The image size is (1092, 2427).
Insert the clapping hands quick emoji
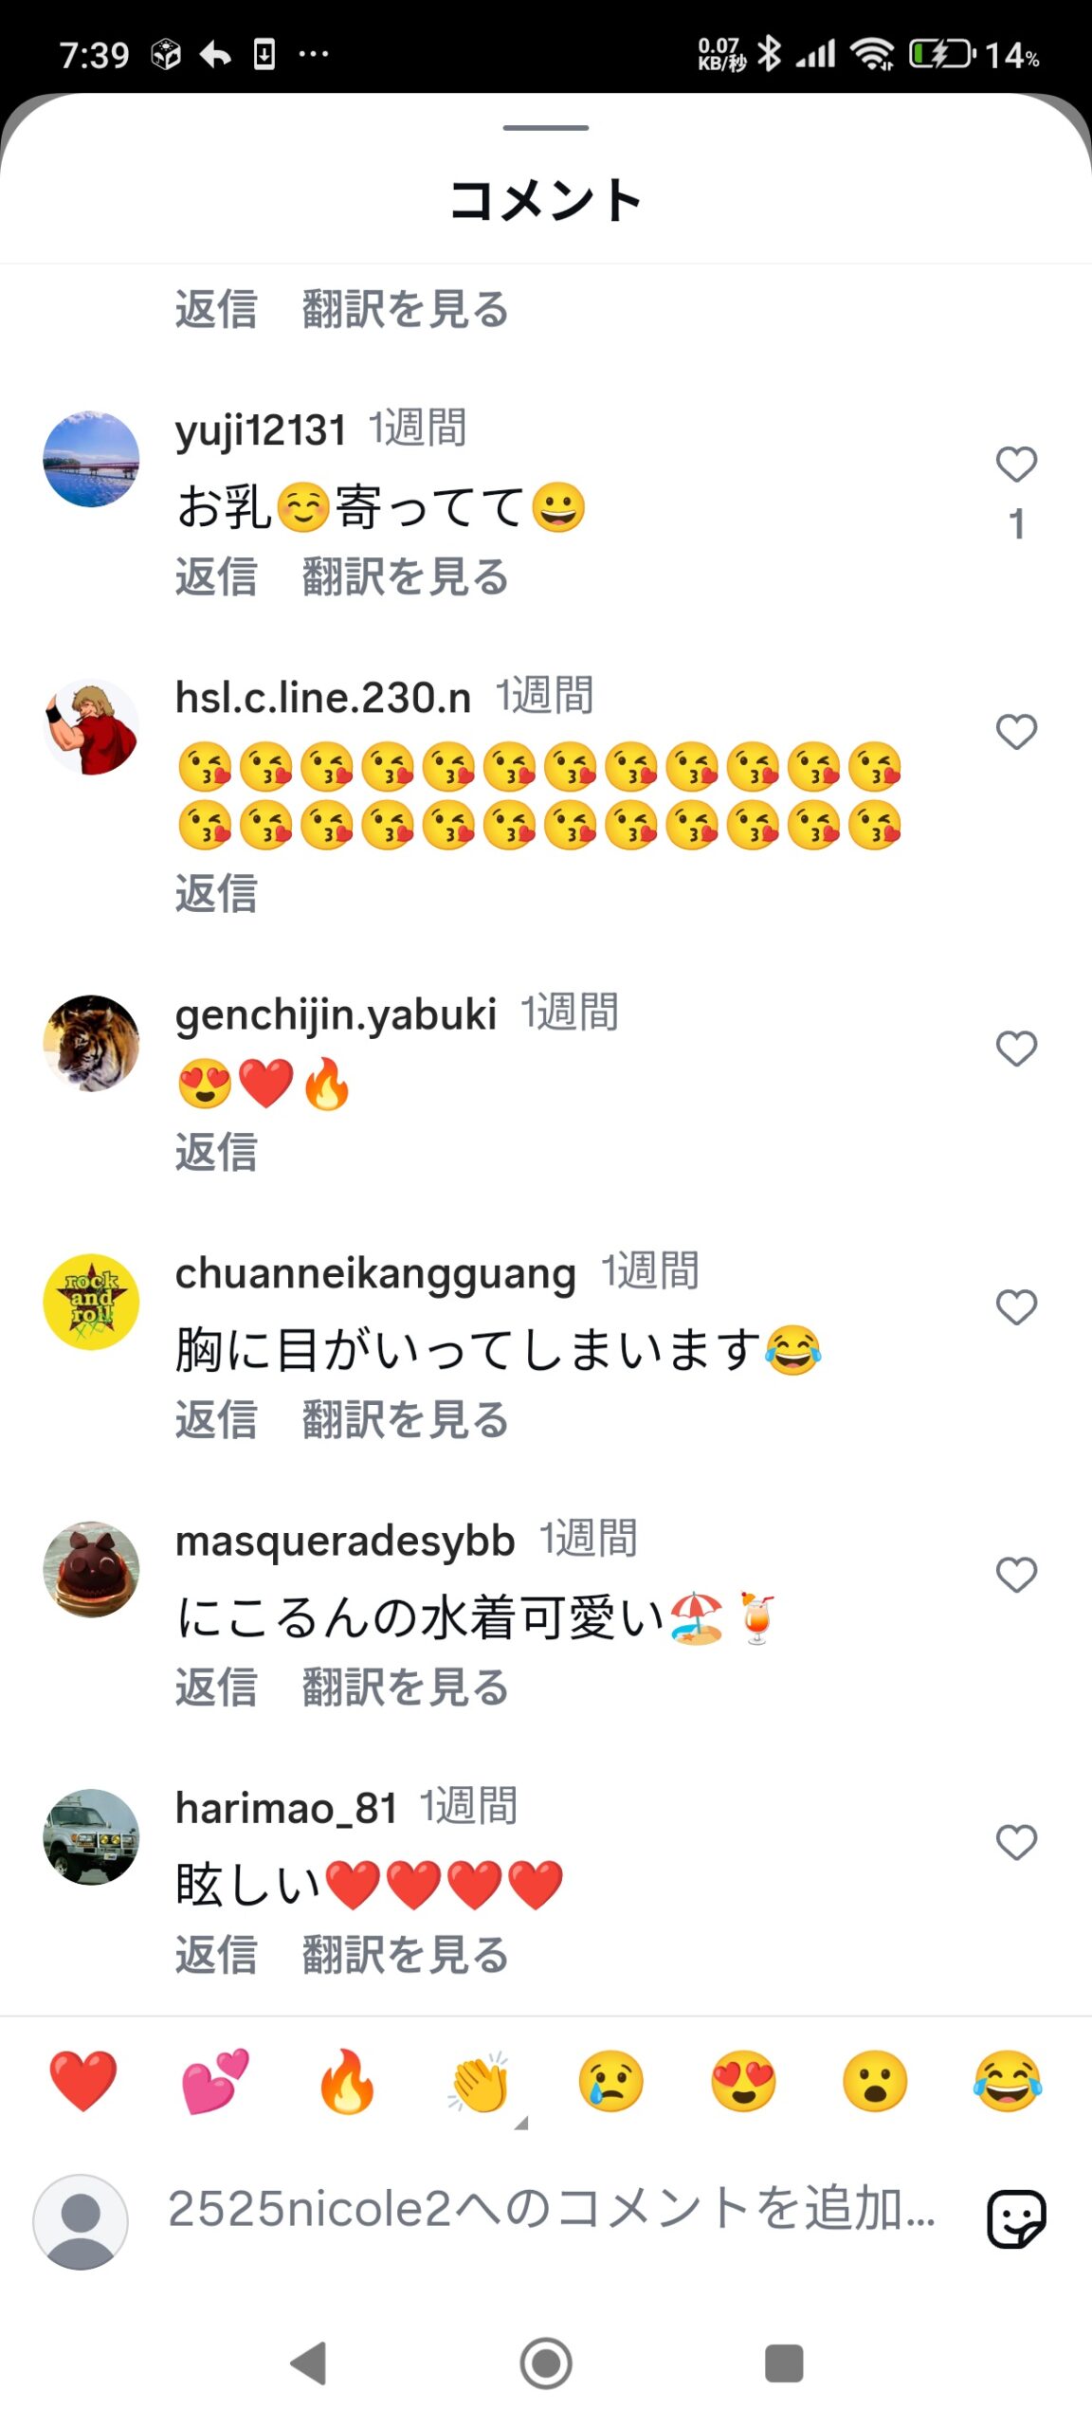click(480, 2081)
